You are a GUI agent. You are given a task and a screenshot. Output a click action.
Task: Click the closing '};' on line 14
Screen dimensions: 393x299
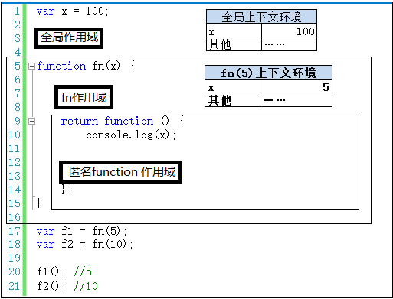67,190
